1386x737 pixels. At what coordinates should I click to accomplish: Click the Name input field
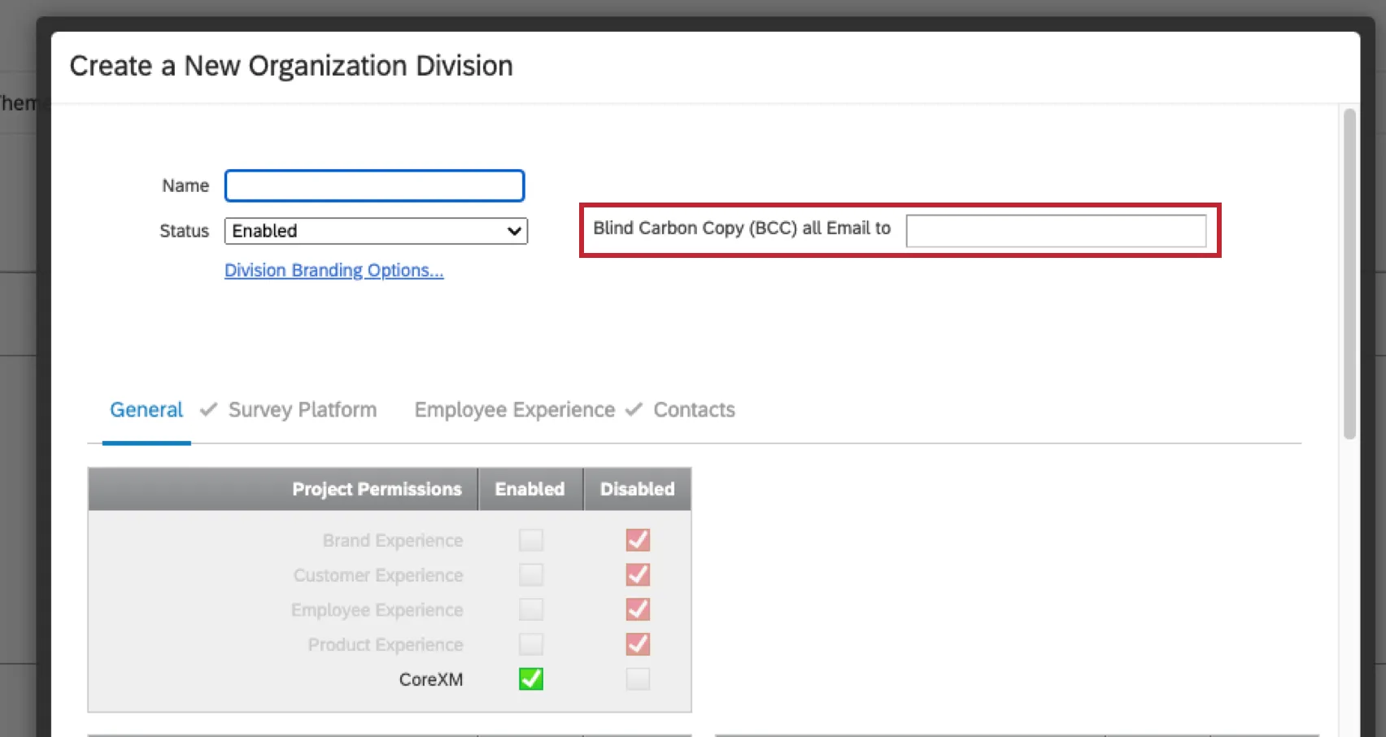[x=374, y=185]
